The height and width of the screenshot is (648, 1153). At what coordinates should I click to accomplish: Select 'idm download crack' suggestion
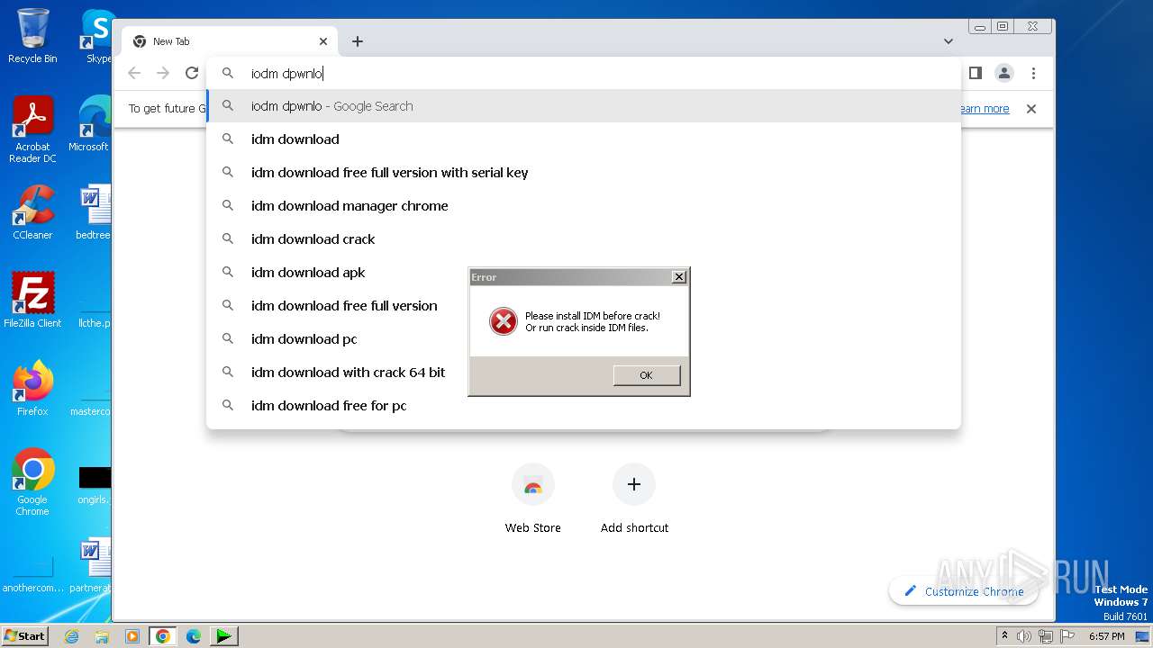point(584,239)
